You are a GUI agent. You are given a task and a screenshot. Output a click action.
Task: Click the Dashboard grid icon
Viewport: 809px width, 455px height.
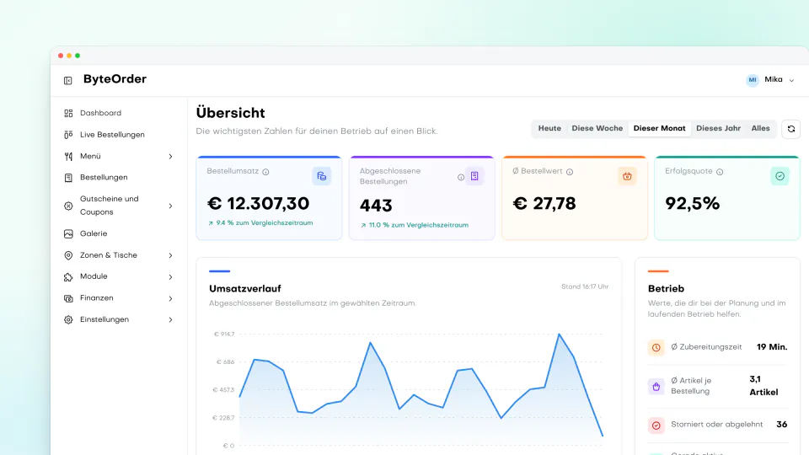pos(68,113)
